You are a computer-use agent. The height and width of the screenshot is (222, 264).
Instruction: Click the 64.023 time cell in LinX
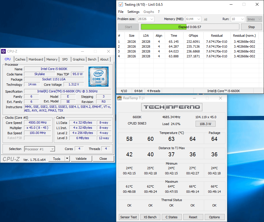click(174, 51)
